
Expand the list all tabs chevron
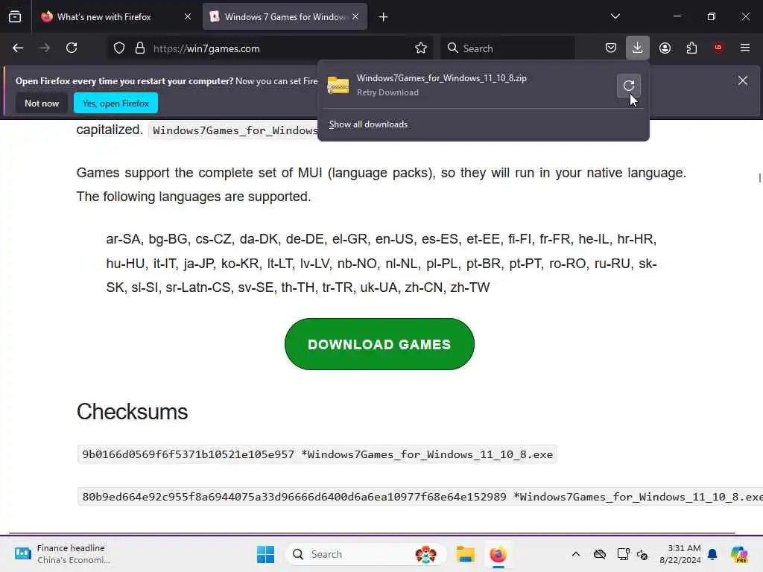(615, 16)
